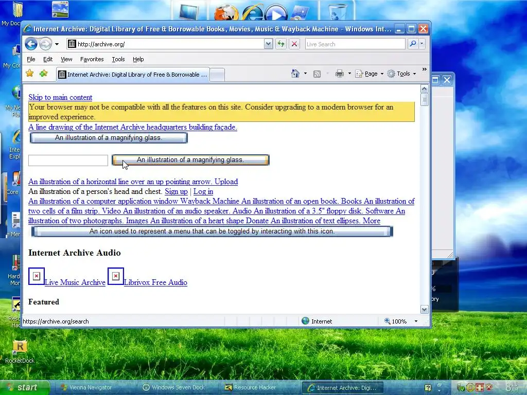Image resolution: width=527 pixels, height=395 pixels.
Task: Click the archive.org site icon in address bar
Action: (x=72, y=44)
